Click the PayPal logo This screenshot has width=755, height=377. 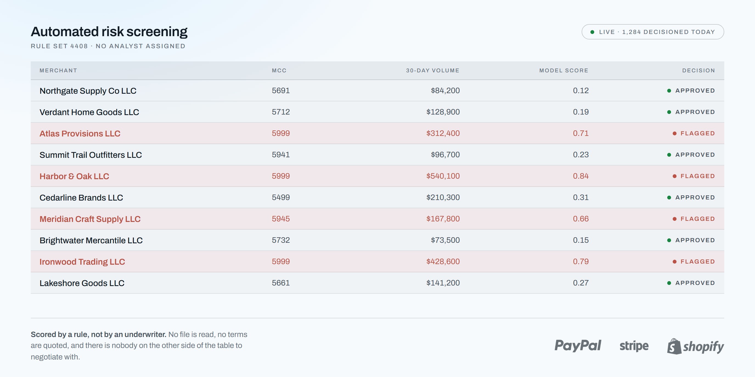pos(578,345)
